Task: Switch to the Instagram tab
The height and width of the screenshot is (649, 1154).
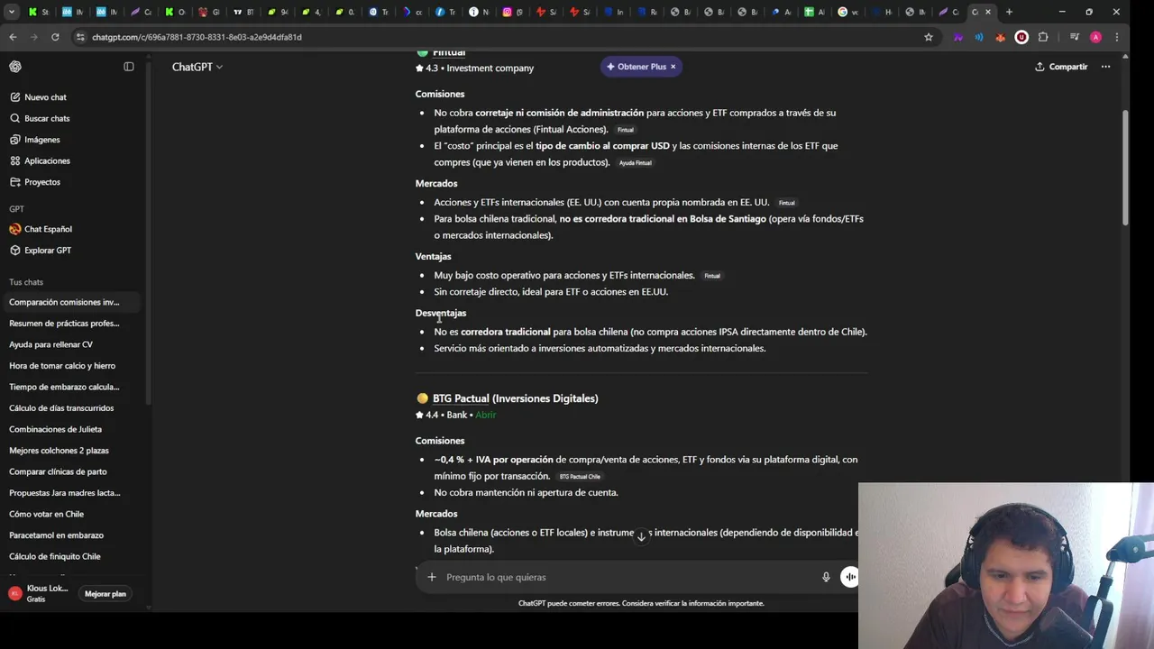Action: pyautogui.click(x=512, y=12)
